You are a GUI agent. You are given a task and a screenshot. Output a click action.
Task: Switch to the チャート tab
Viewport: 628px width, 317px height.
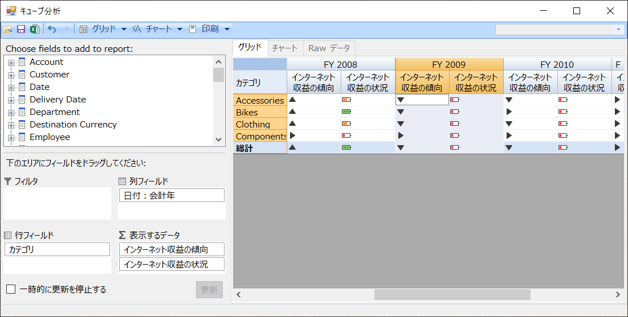tap(285, 49)
